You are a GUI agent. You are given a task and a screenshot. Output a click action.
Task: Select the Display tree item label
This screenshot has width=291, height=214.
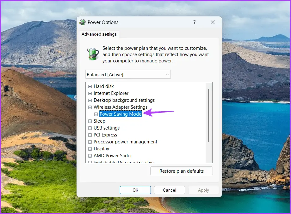click(101, 149)
